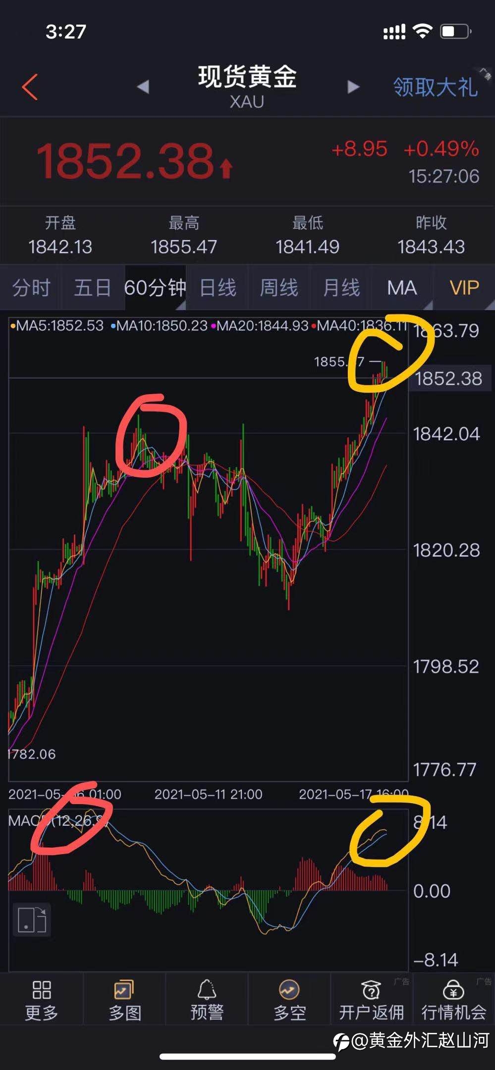
Task: Select the 周线 weekly tab
Action: pos(279,288)
